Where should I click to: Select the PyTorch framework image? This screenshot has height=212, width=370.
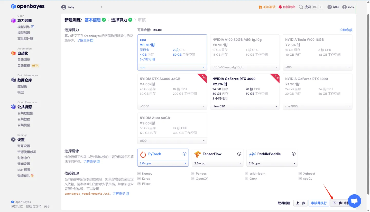tap(163, 154)
